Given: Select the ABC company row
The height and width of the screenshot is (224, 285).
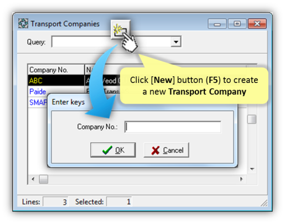Looking at the screenshot, I should pyautogui.click(x=56, y=80).
